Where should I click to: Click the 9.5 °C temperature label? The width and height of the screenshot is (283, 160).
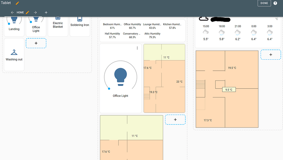229,89
